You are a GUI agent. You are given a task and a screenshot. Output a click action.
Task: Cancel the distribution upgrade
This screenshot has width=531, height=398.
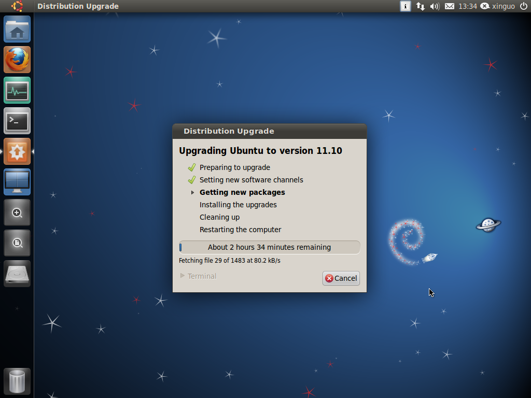(341, 278)
